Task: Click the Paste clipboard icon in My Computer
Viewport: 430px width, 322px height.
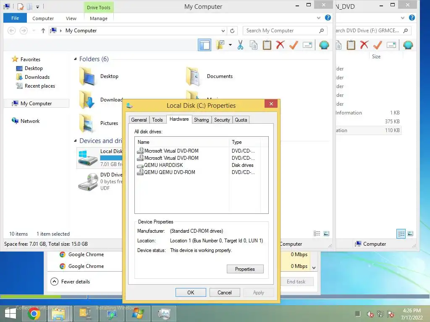Action: (x=267, y=45)
